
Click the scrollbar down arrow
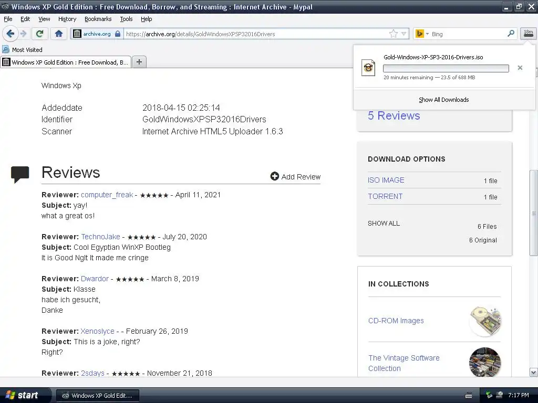(533, 372)
